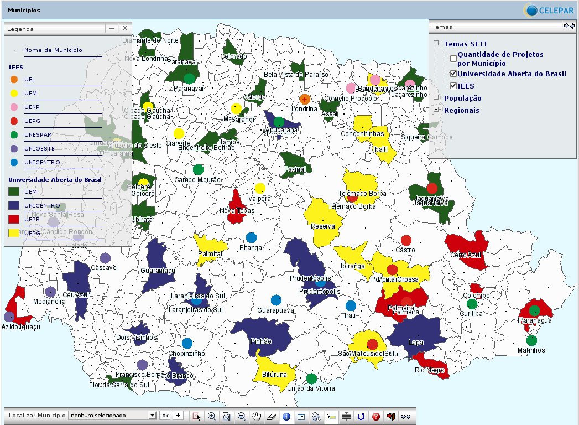Click the eraser clear-selection tool
The image size is (579, 425).
coord(272,416)
